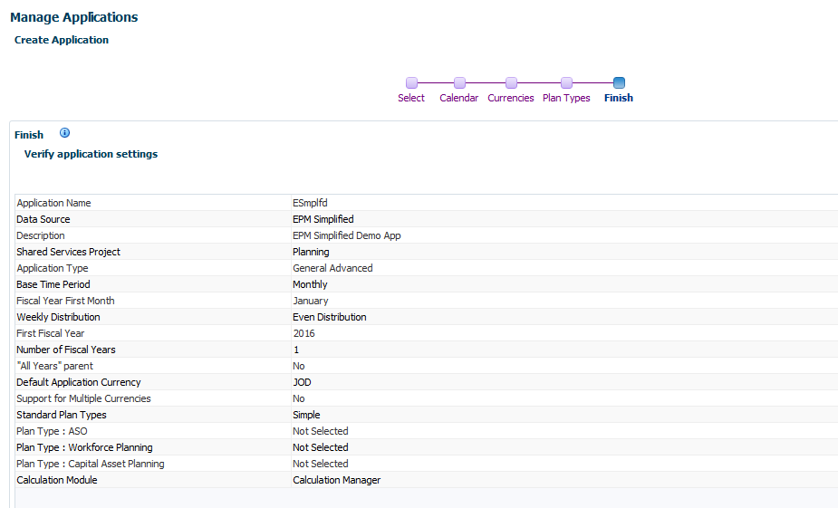Select the Base Time Period label
The width and height of the screenshot is (838, 508).
(53, 284)
